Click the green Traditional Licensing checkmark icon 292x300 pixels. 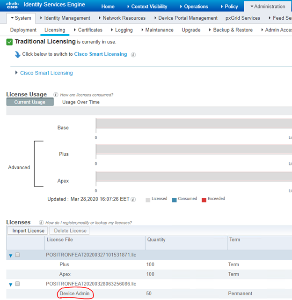(x=9, y=42)
